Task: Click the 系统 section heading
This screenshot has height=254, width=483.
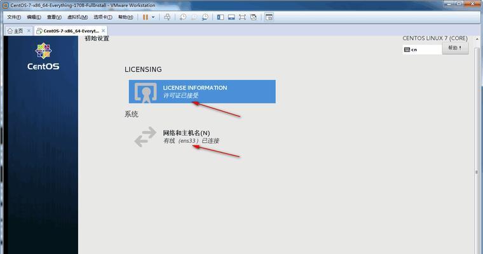Action: pyautogui.click(x=131, y=114)
